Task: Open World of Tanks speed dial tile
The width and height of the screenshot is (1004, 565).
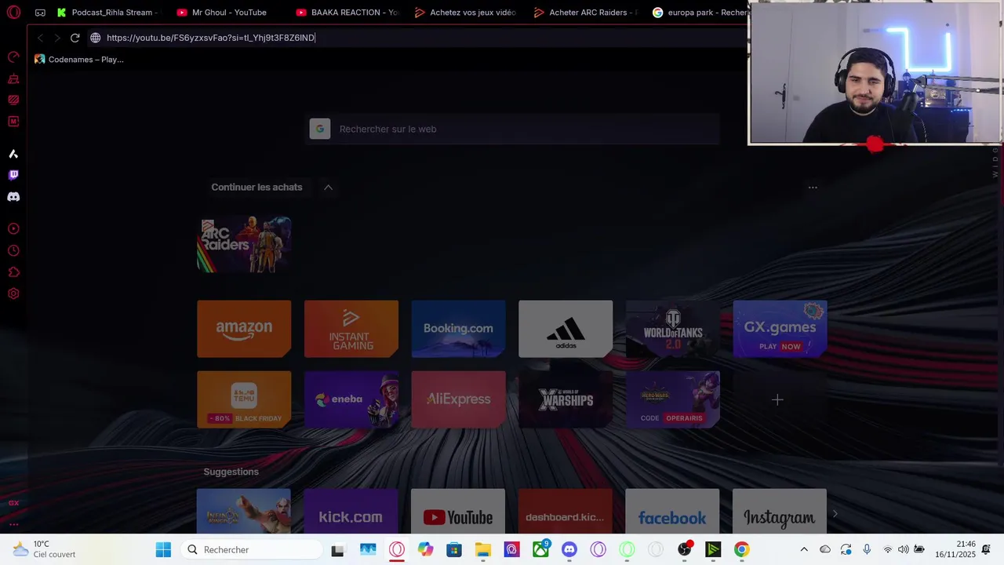Action: click(673, 329)
